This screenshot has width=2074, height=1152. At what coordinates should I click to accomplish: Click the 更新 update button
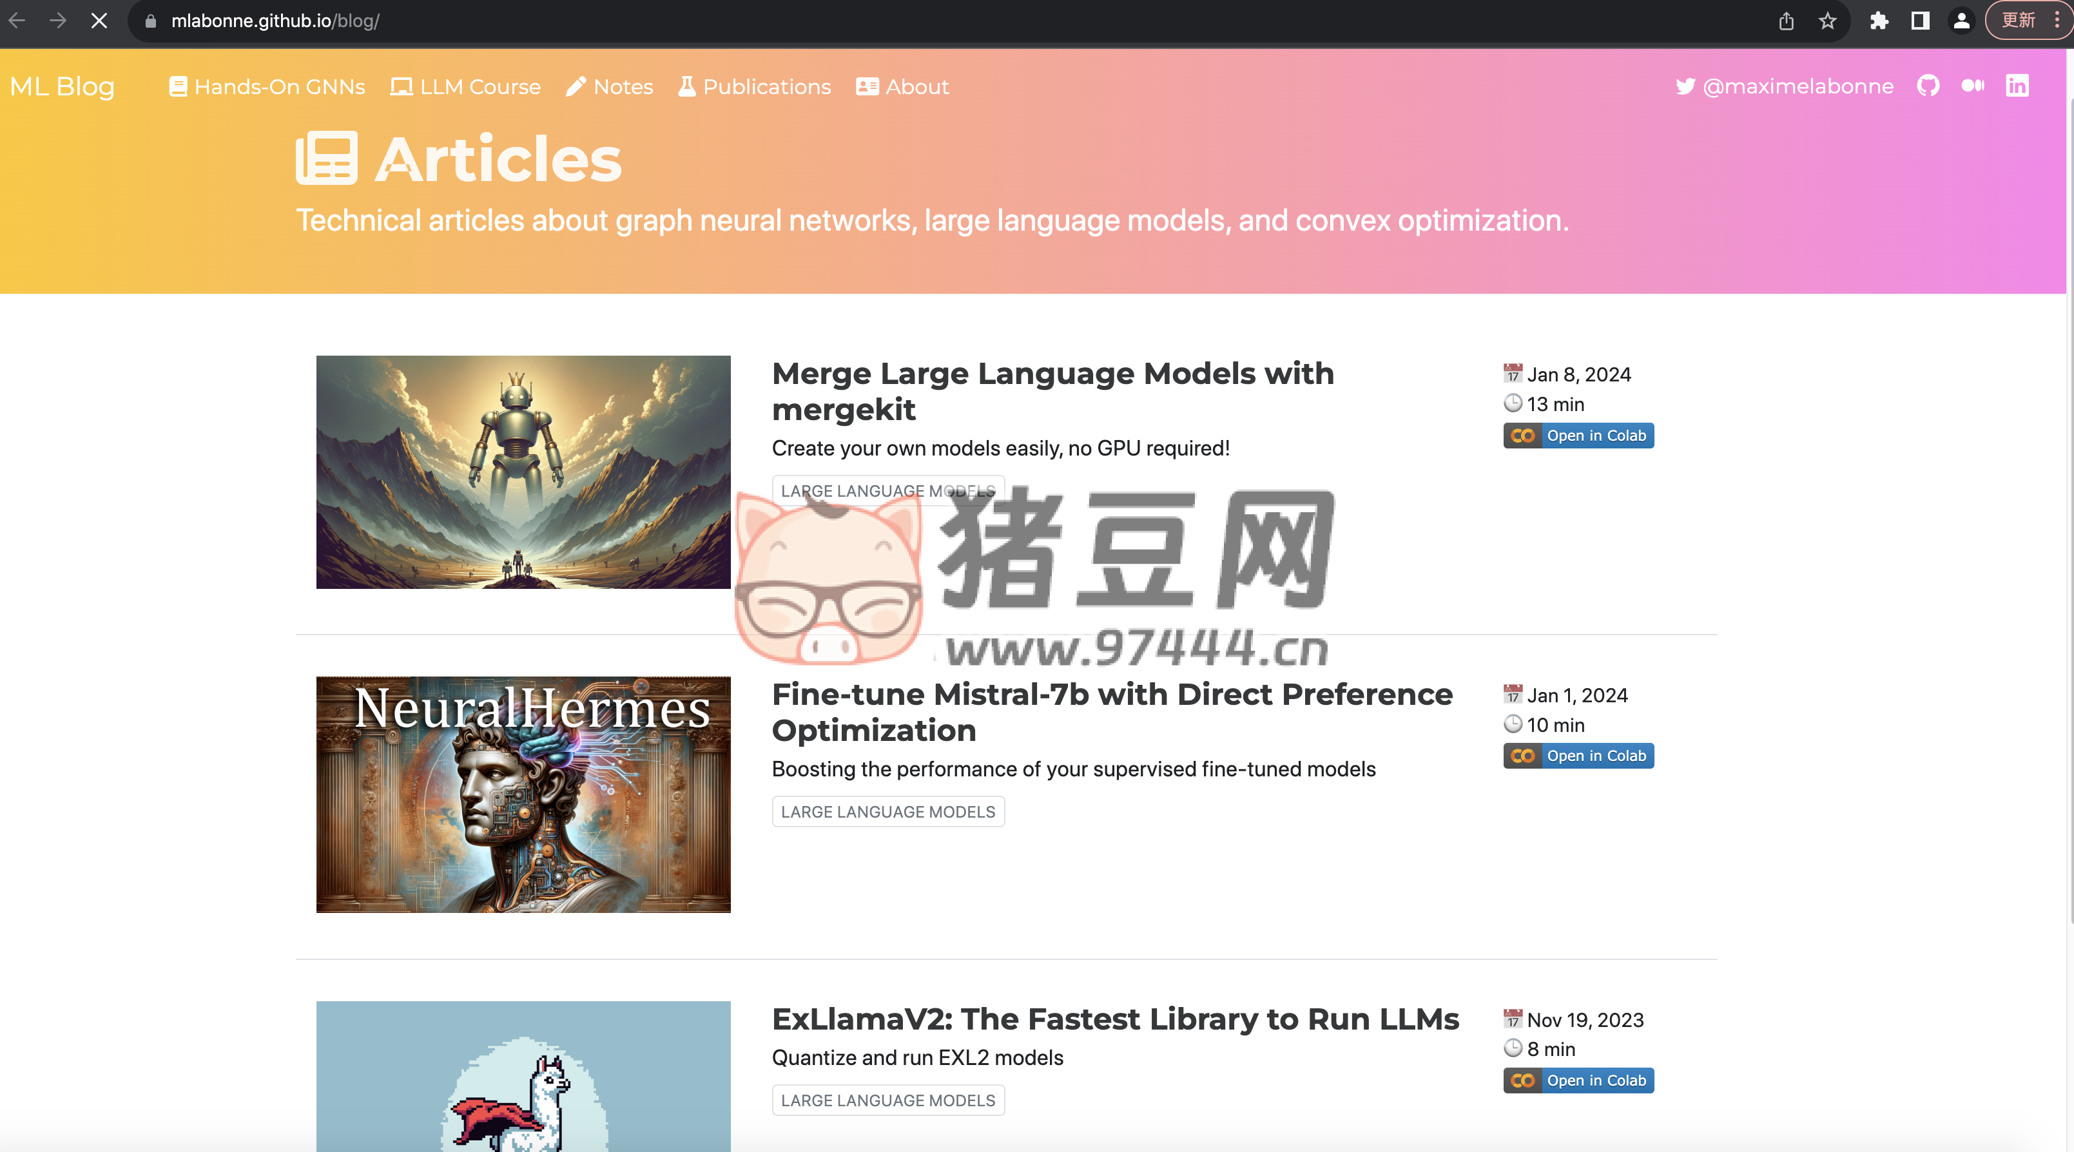pos(2019,20)
